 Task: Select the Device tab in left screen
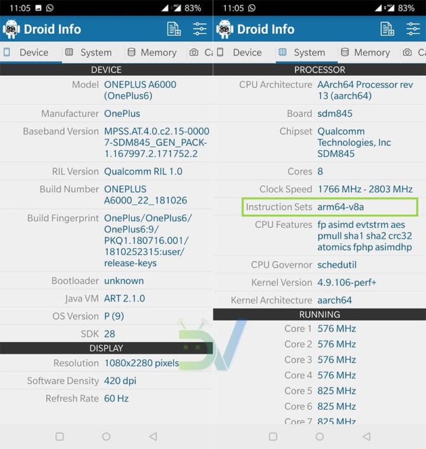(31, 53)
